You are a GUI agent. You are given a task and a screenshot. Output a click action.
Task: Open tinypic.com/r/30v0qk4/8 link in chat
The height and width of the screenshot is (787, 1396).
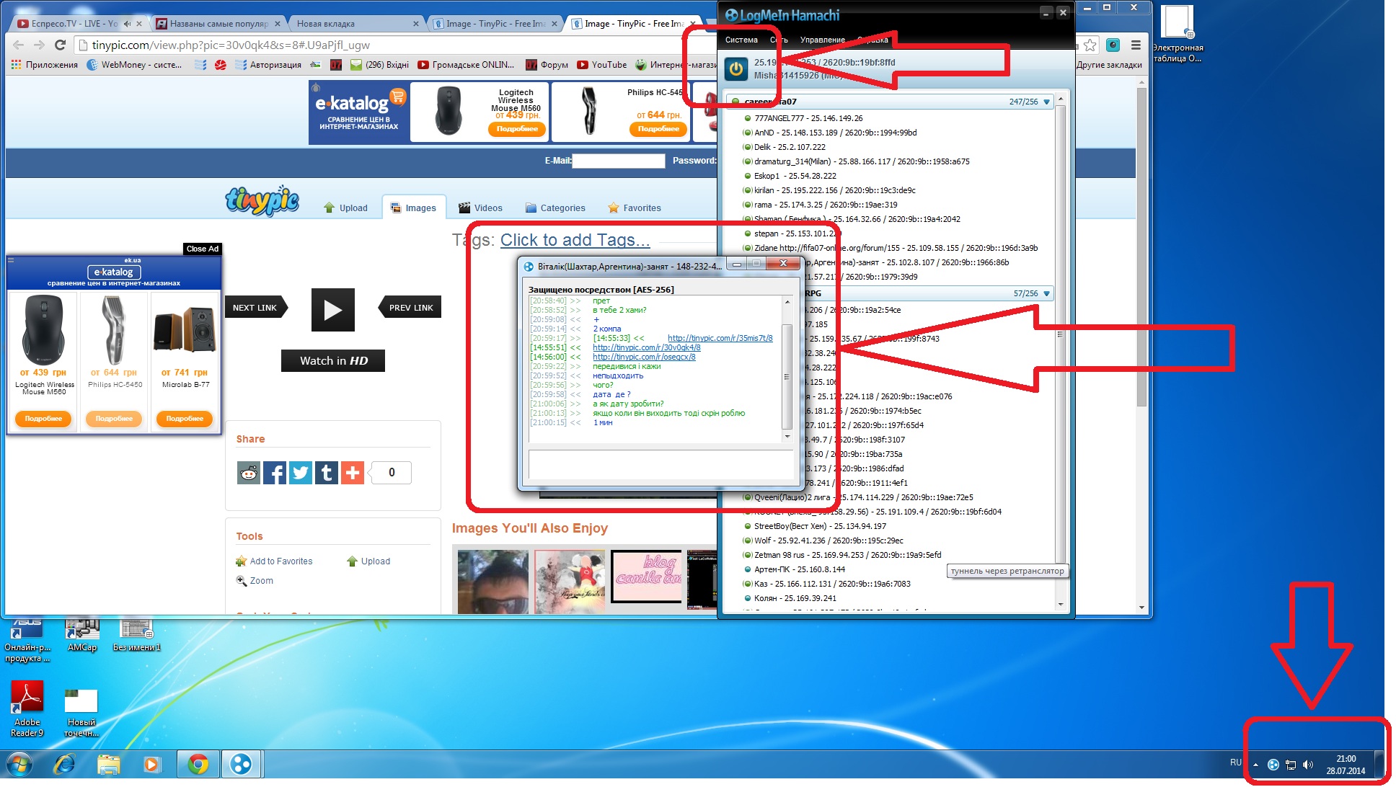tap(646, 347)
